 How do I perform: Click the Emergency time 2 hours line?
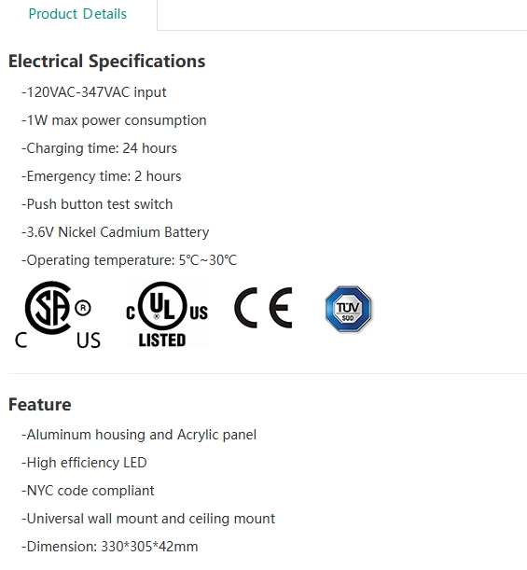coord(102,176)
